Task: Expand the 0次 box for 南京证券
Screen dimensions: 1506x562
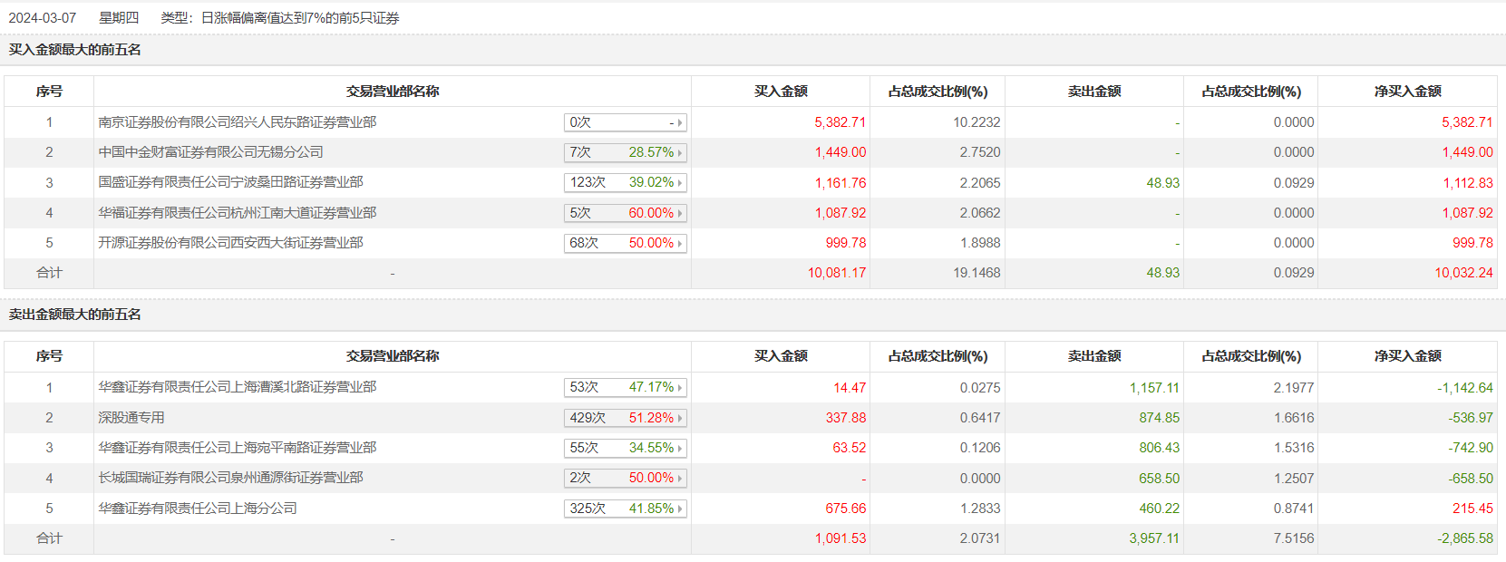Action: [x=625, y=122]
